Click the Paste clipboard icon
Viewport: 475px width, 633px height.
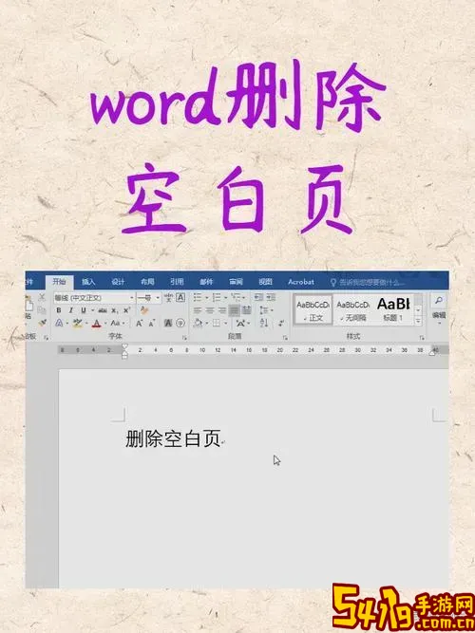tap(28, 304)
